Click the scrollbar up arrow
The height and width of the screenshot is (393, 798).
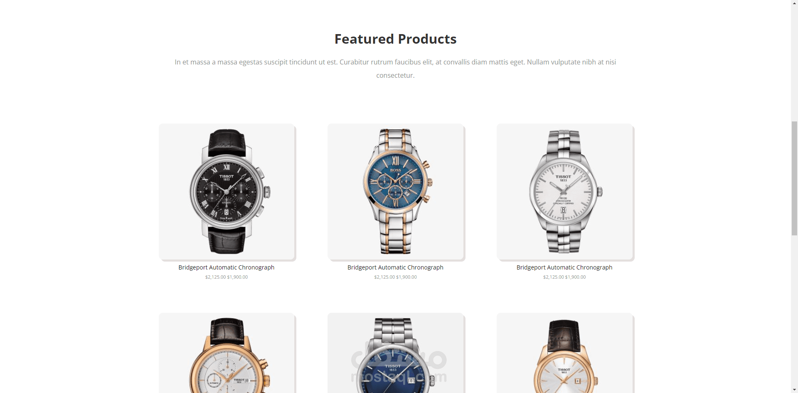[x=794, y=3]
